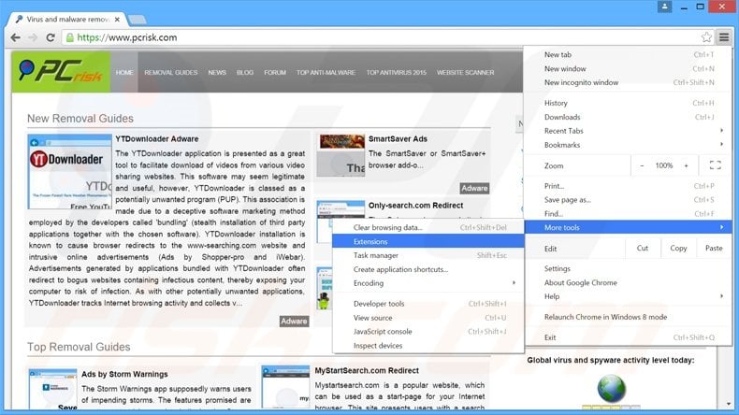The height and width of the screenshot is (415, 739).
Task: Select New tab menu item
Action: 629,54
